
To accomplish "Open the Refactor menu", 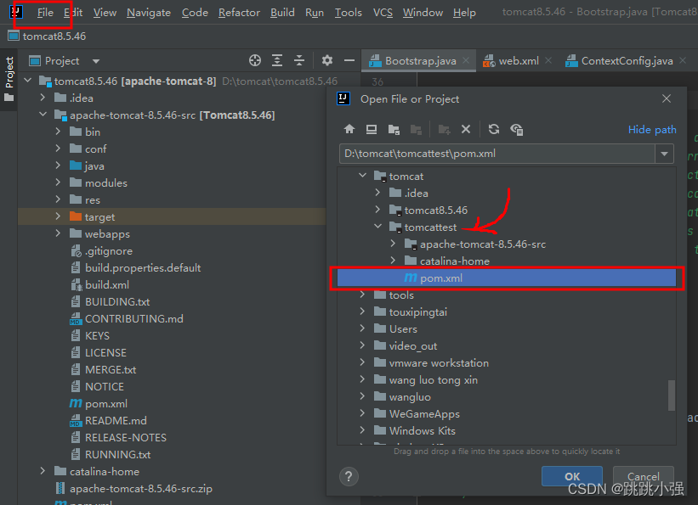I will 239,13.
